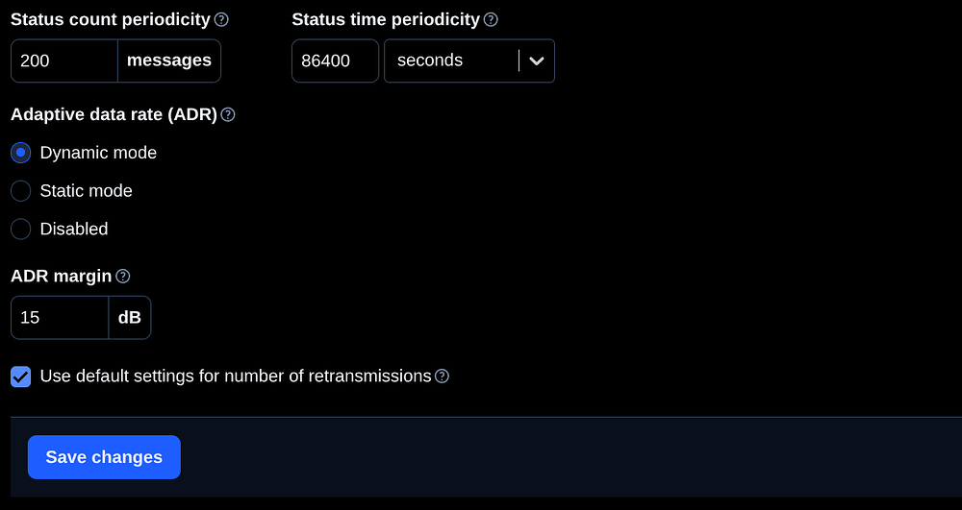Save changes to the network settings
The image size is (962, 510).
(x=104, y=457)
